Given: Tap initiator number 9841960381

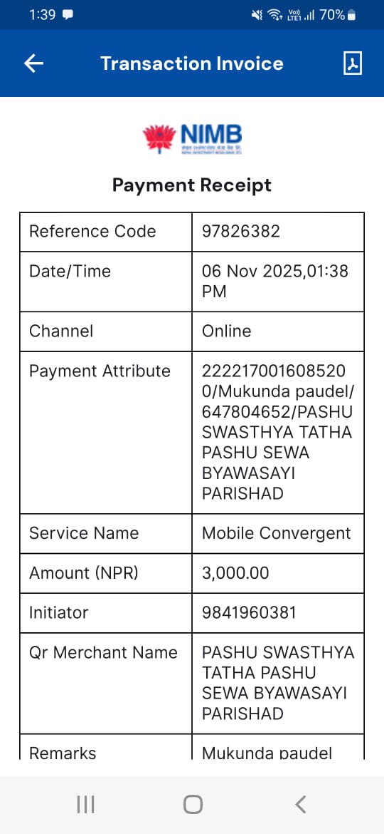Looking at the screenshot, I should pos(249,613).
